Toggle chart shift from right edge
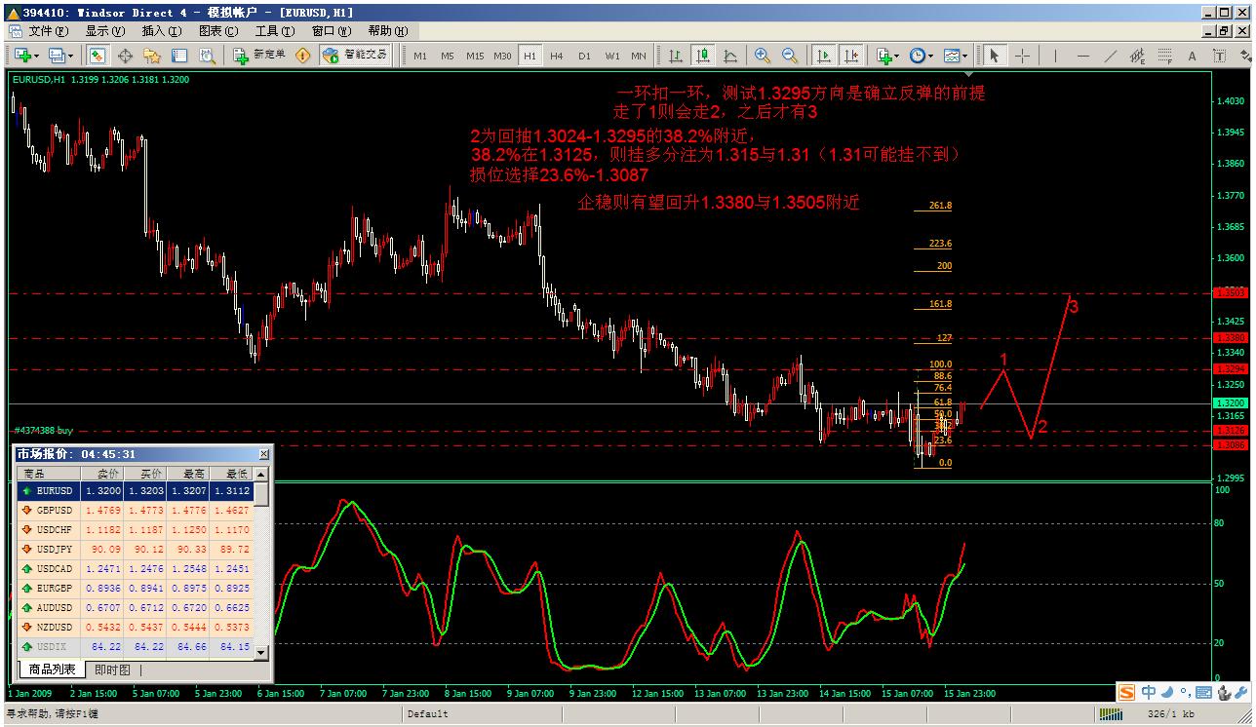This screenshot has height=727, width=1256. click(x=852, y=56)
